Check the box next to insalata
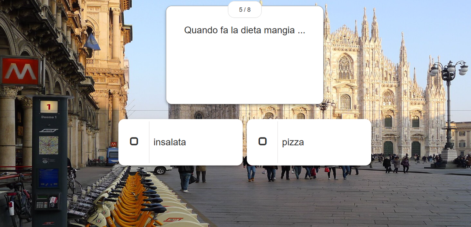 (134, 141)
